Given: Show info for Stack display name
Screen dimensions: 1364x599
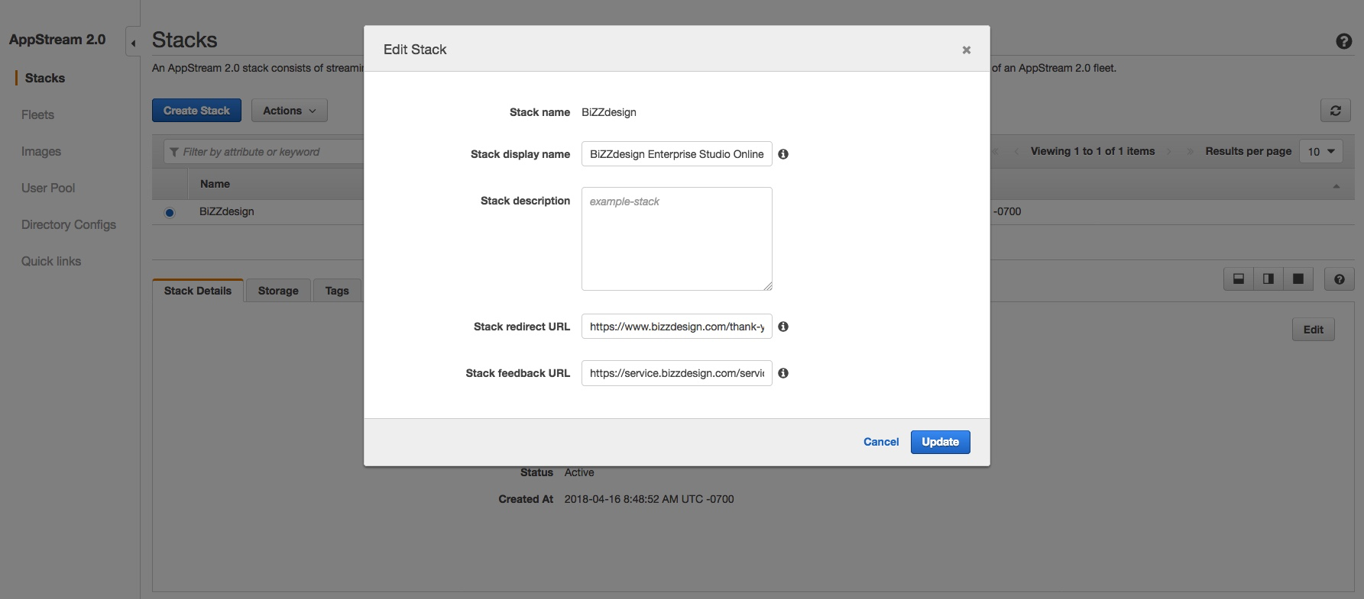Looking at the screenshot, I should [783, 154].
